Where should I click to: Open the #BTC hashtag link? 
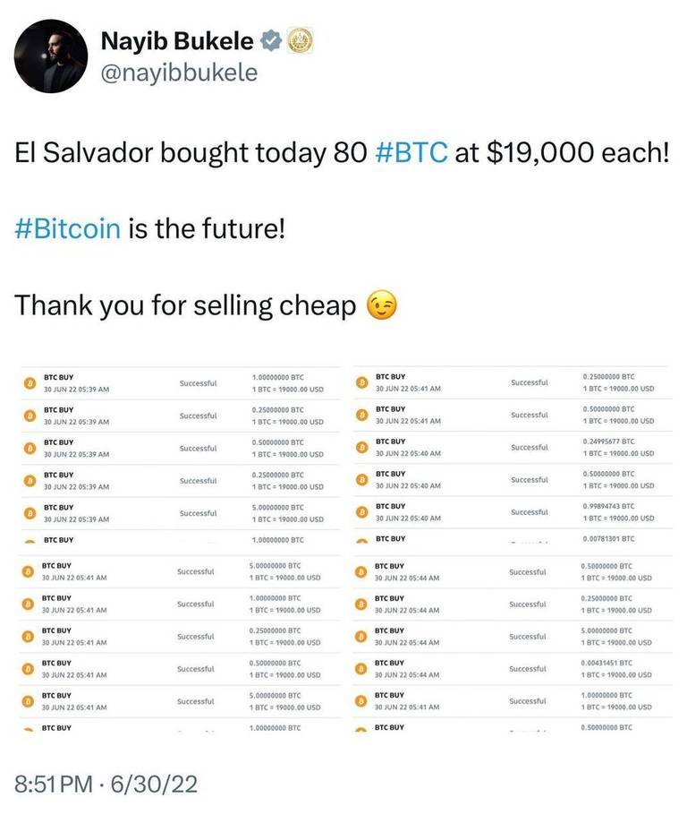click(x=411, y=153)
